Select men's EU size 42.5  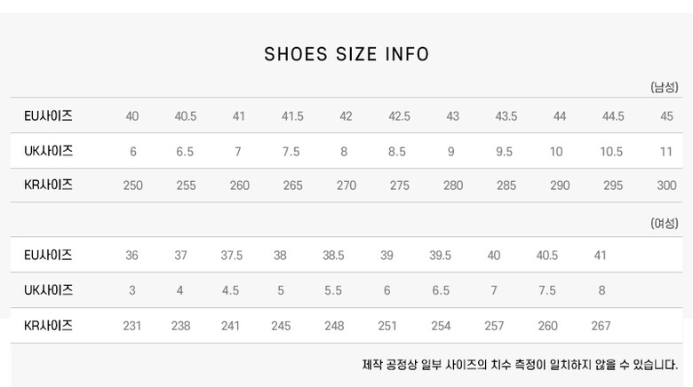(x=399, y=116)
